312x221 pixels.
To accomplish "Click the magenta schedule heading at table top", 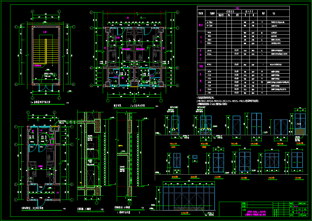I will coord(237,8).
